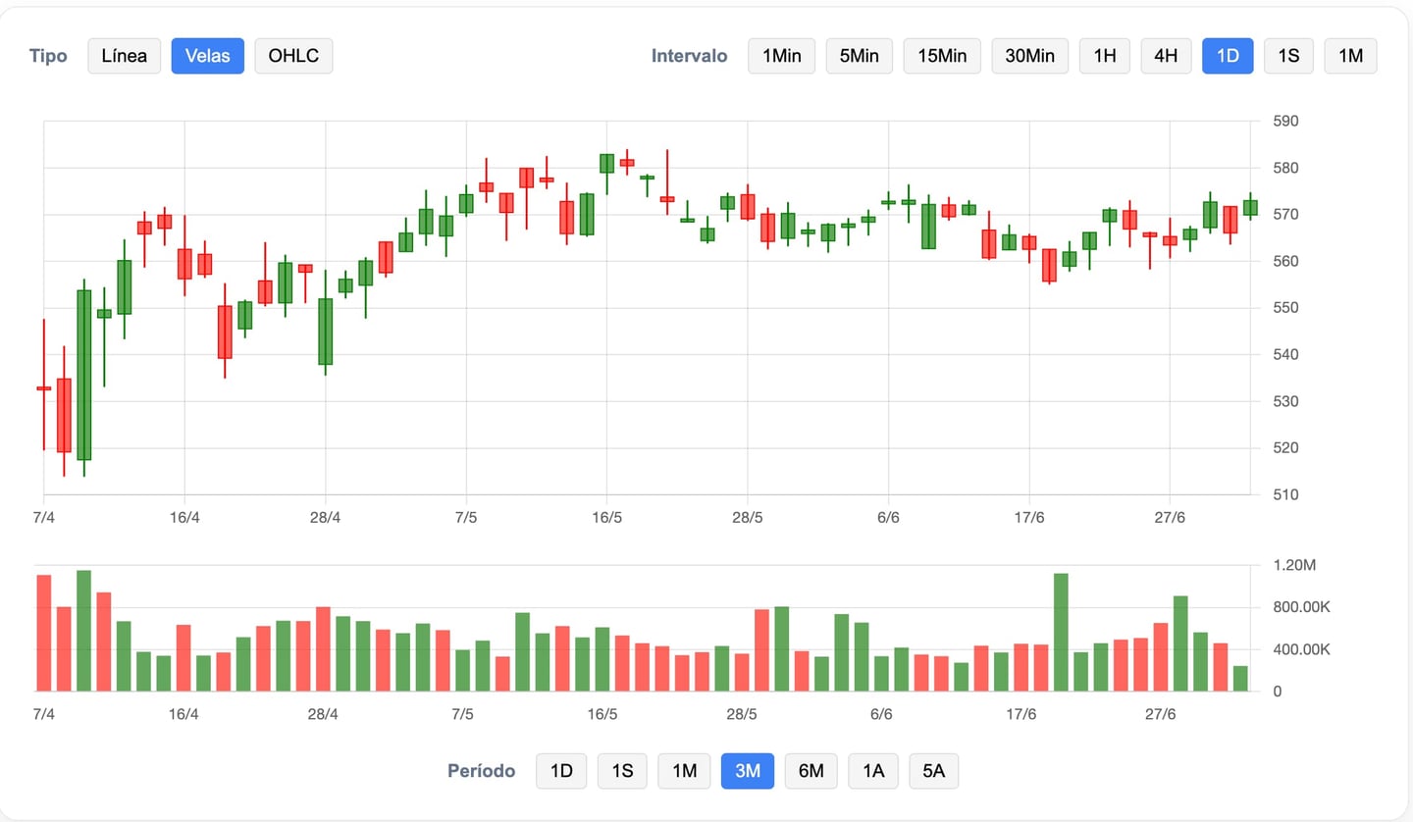Viewport: 1413px width, 822px height.
Task: Switch chart type to Línea
Action: point(125,56)
